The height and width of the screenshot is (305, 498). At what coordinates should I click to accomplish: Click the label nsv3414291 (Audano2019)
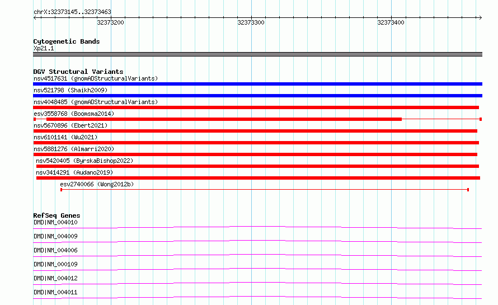[x=74, y=172]
